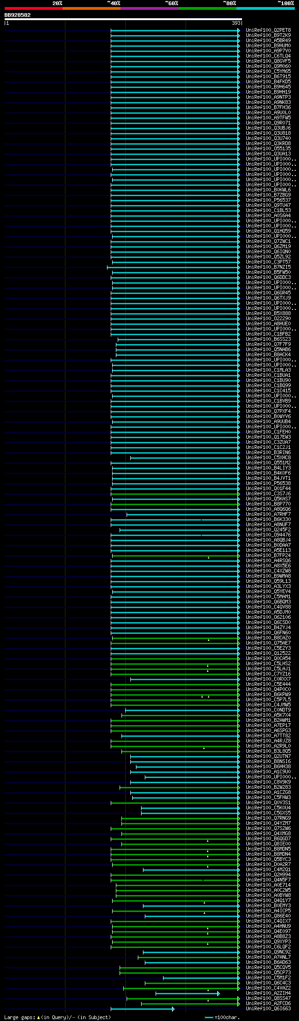Select UniRef100_C5M1F2 label
The height and width of the screenshot is (1021, 299).
[x=268, y=978]
